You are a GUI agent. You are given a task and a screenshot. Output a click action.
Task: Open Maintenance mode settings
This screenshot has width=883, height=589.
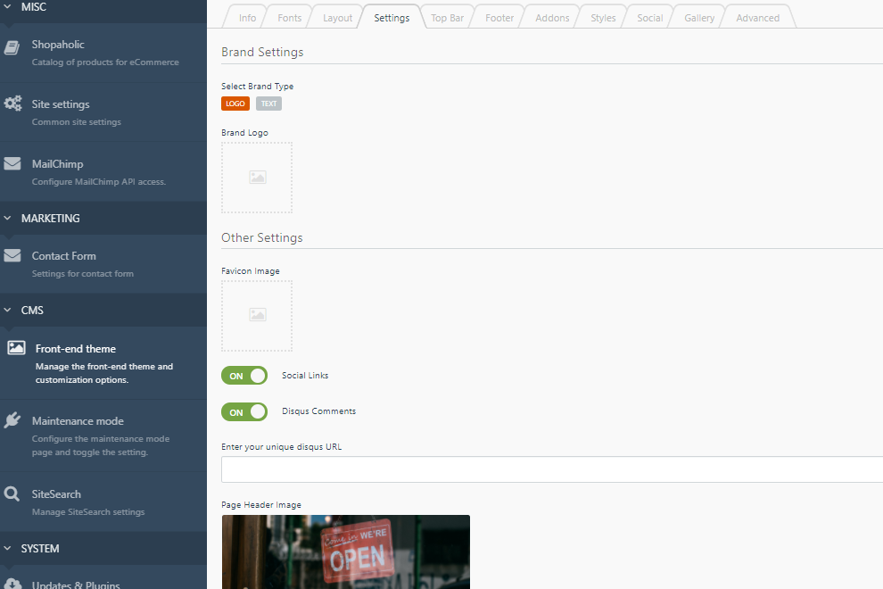[103, 436]
